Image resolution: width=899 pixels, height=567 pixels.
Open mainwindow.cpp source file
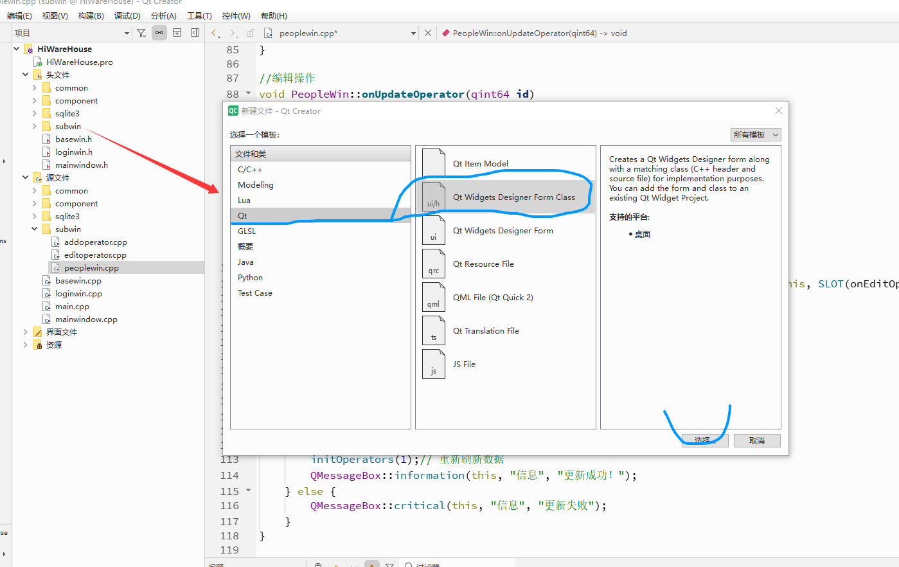tap(86, 319)
